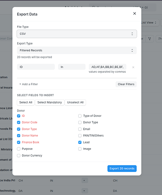
Task: Clear Filters button
Action: pos(126,84)
